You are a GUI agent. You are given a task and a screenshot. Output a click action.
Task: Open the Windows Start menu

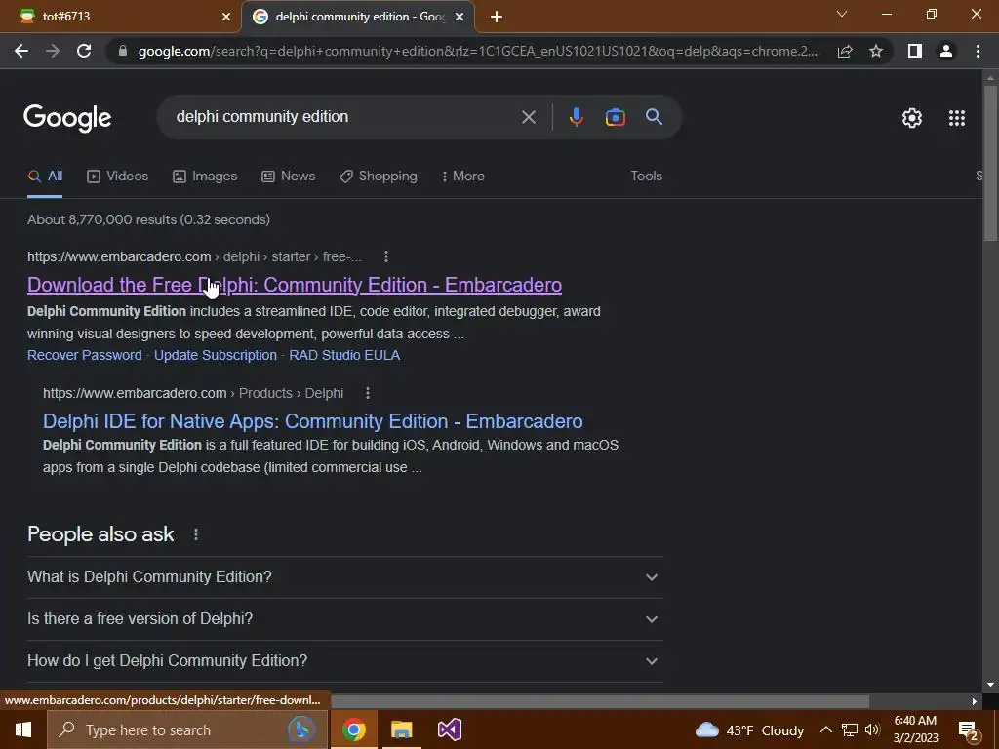[23, 729]
